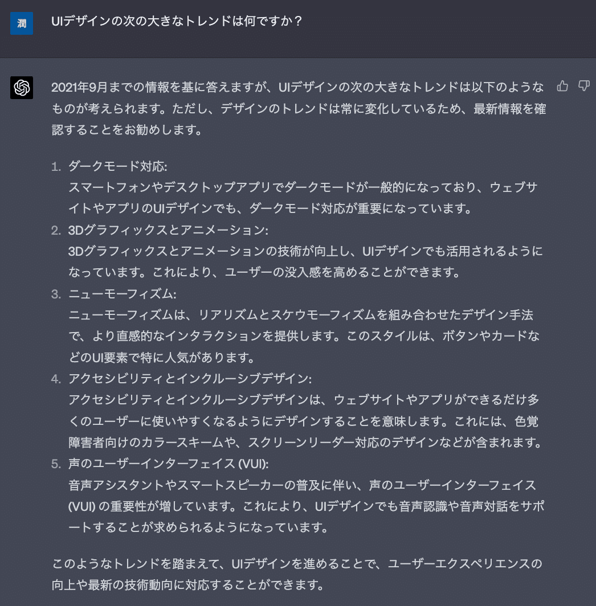Click the VUI description mentioning 音声アシスタント
596x606 pixels.
tap(302, 506)
